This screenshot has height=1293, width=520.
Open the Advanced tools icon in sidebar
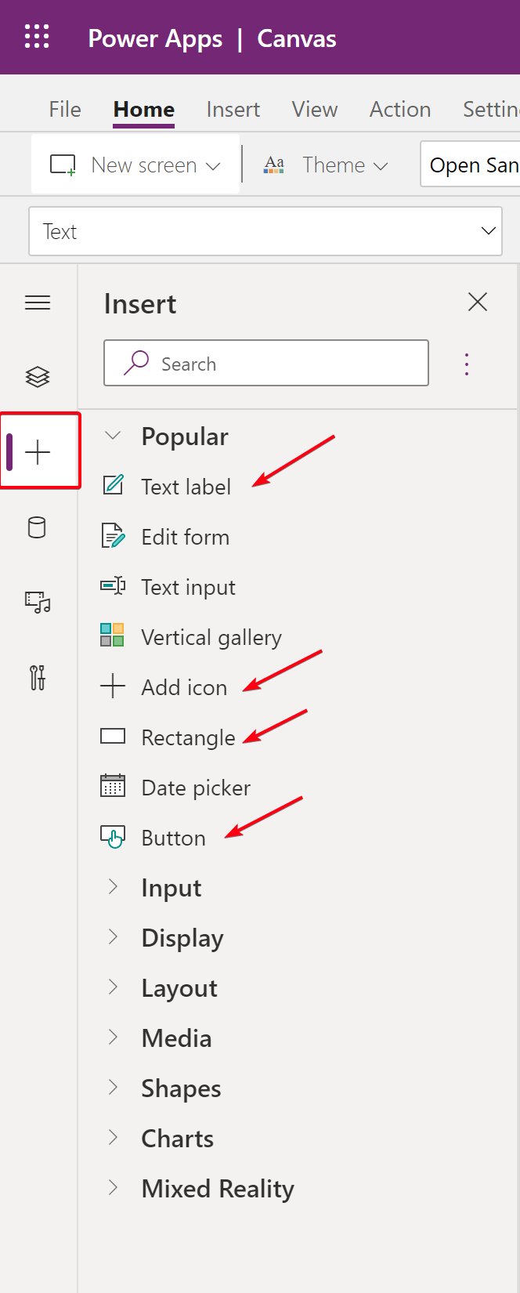pyautogui.click(x=38, y=677)
